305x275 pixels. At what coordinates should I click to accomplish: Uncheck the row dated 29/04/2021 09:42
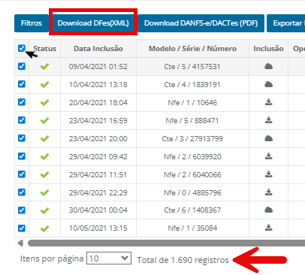[x=22, y=156]
